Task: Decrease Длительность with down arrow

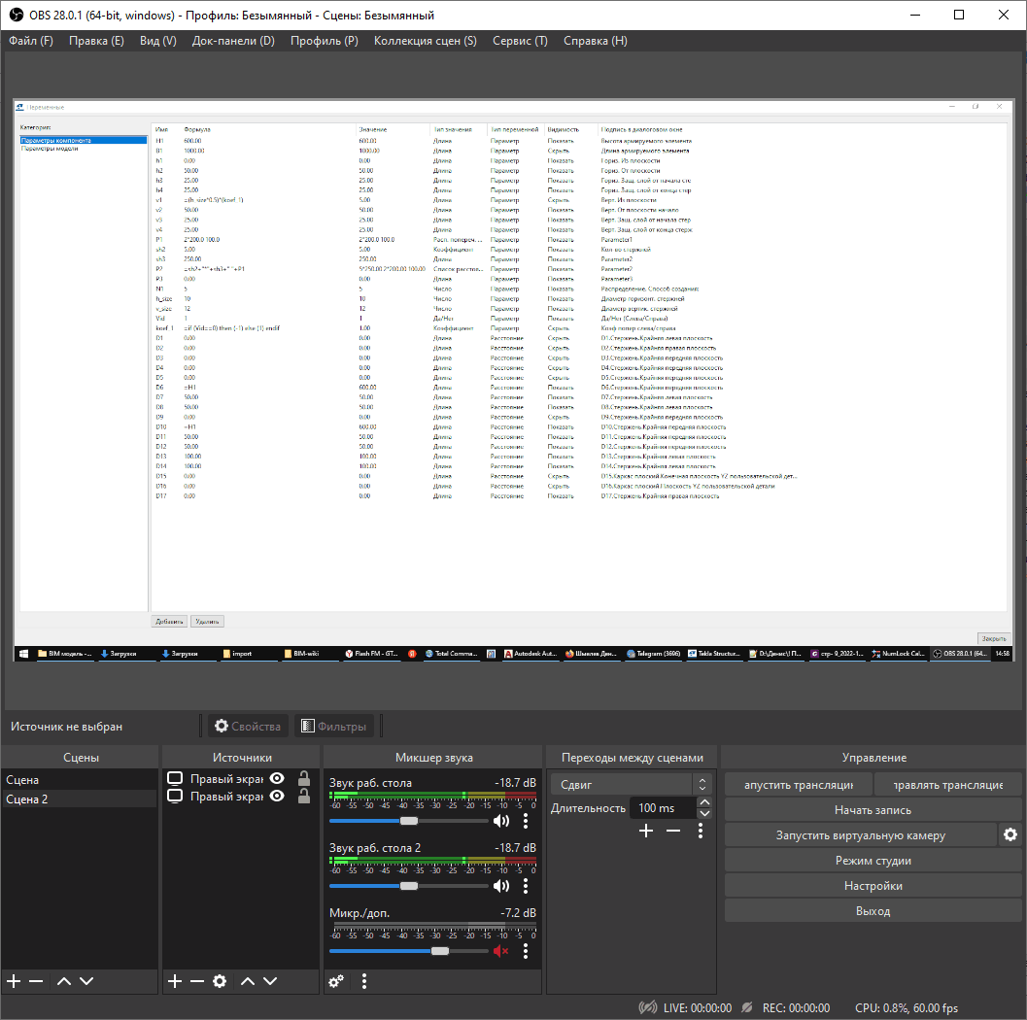Action: [704, 814]
